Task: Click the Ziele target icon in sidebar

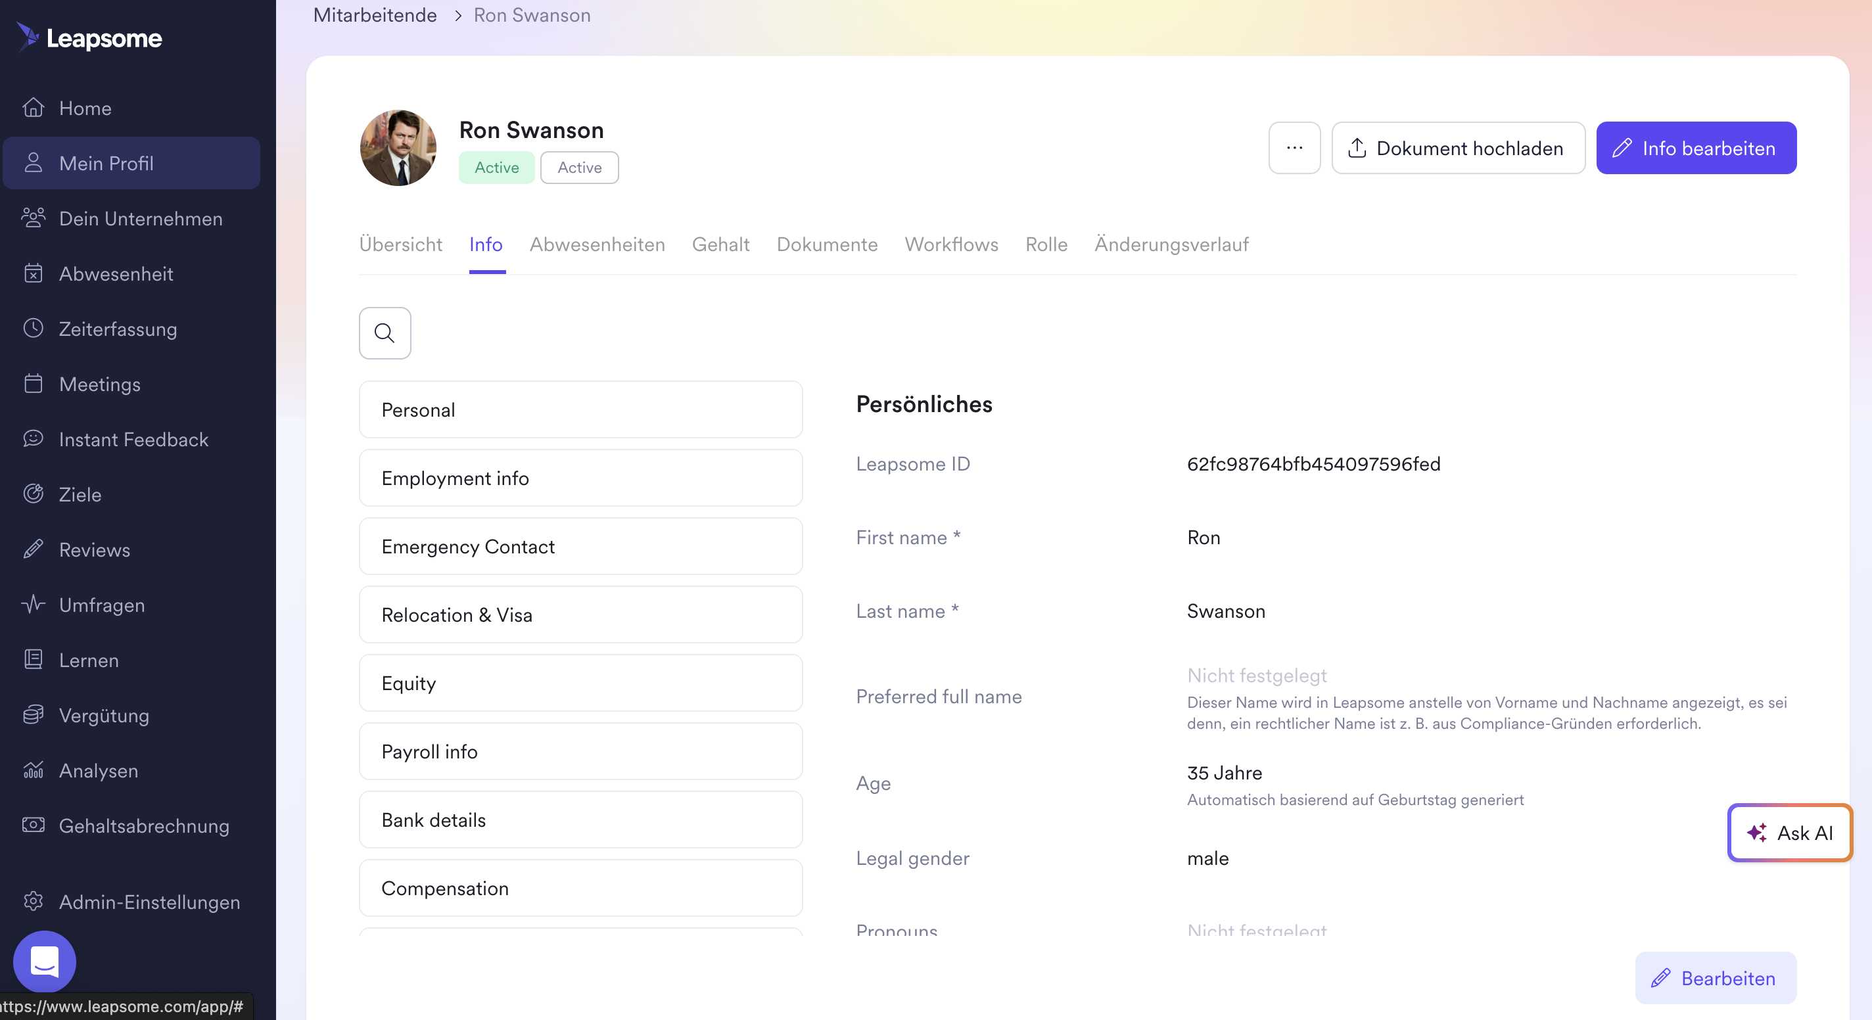Action: click(x=34, y=494)
